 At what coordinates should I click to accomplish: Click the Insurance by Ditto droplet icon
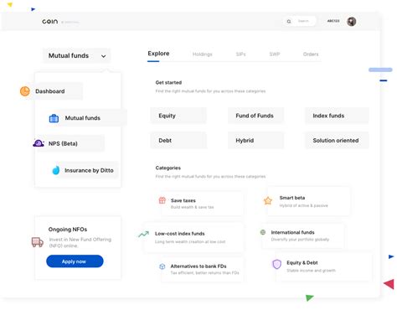click(x=56, y=170)
